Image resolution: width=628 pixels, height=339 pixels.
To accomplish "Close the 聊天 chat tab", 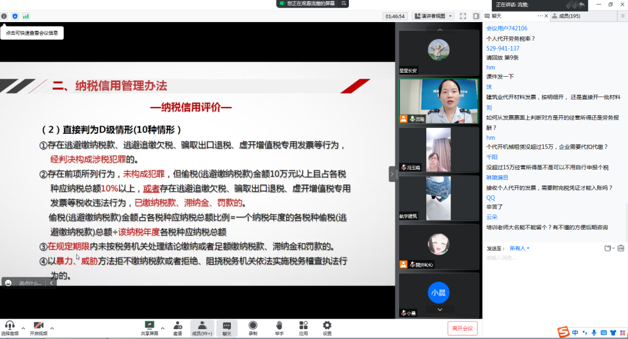I will click(x=546, y=16).
